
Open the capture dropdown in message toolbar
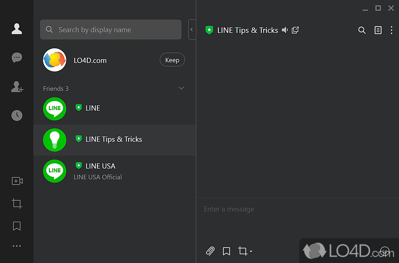tap(250, 252)
